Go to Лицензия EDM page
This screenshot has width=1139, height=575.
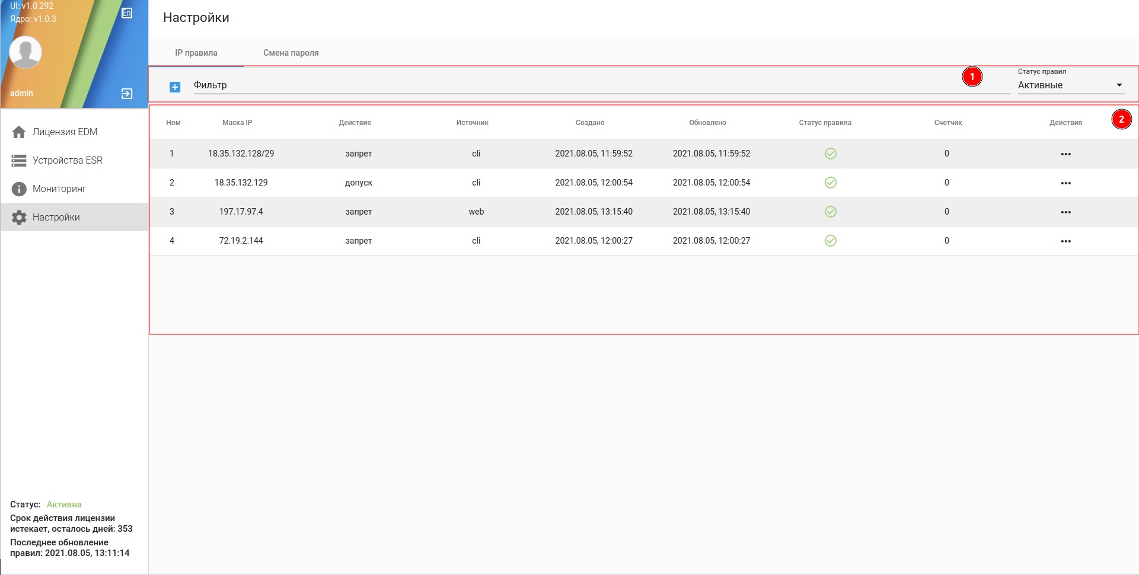[65, 132]
